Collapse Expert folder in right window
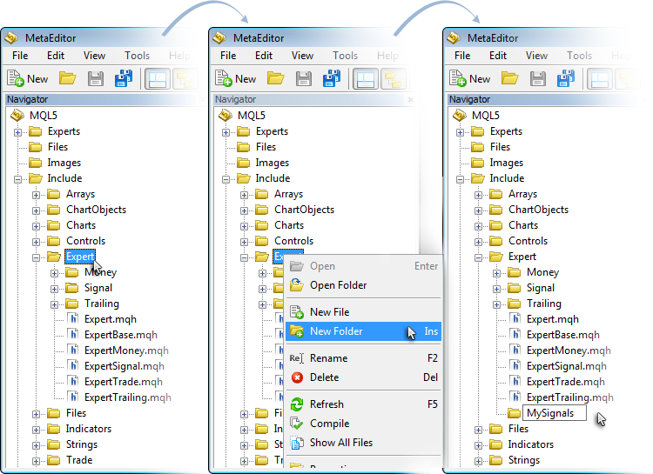The width and height of the screenshot is (653, 474). click(478, 257)
